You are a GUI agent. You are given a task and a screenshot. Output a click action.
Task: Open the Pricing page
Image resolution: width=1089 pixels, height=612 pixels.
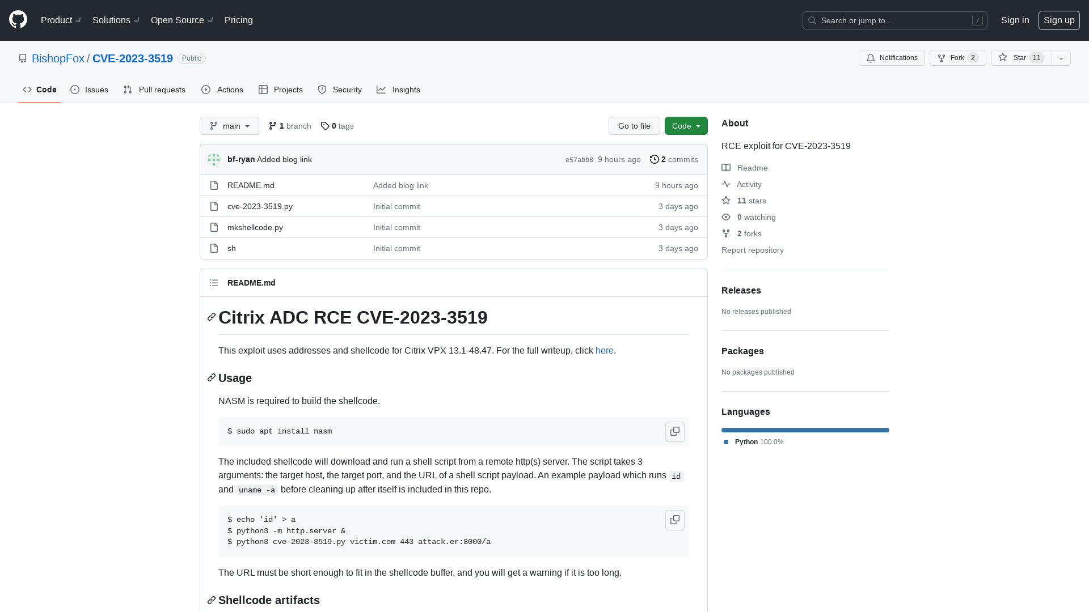239,20
